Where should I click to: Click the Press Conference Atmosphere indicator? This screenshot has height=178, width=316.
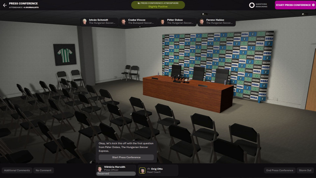158,5
